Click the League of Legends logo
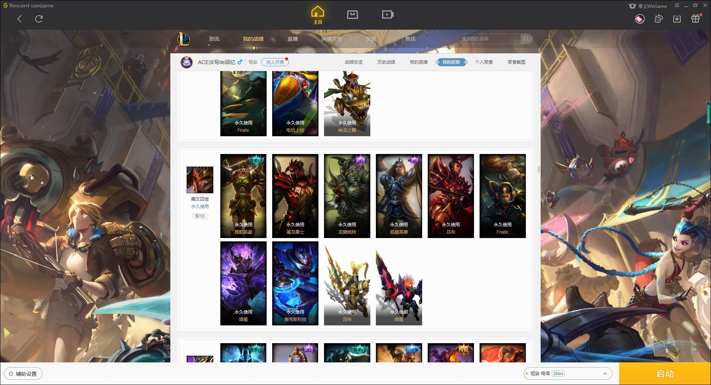 click(184, 39)
